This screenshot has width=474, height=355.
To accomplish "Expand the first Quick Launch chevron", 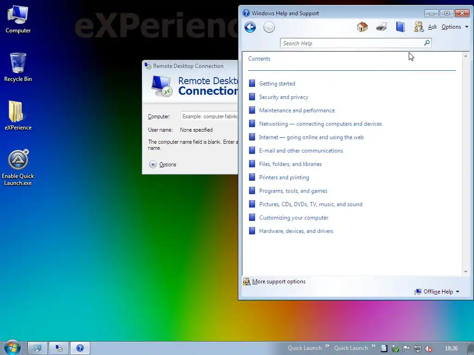I will (x=327, y=346).
